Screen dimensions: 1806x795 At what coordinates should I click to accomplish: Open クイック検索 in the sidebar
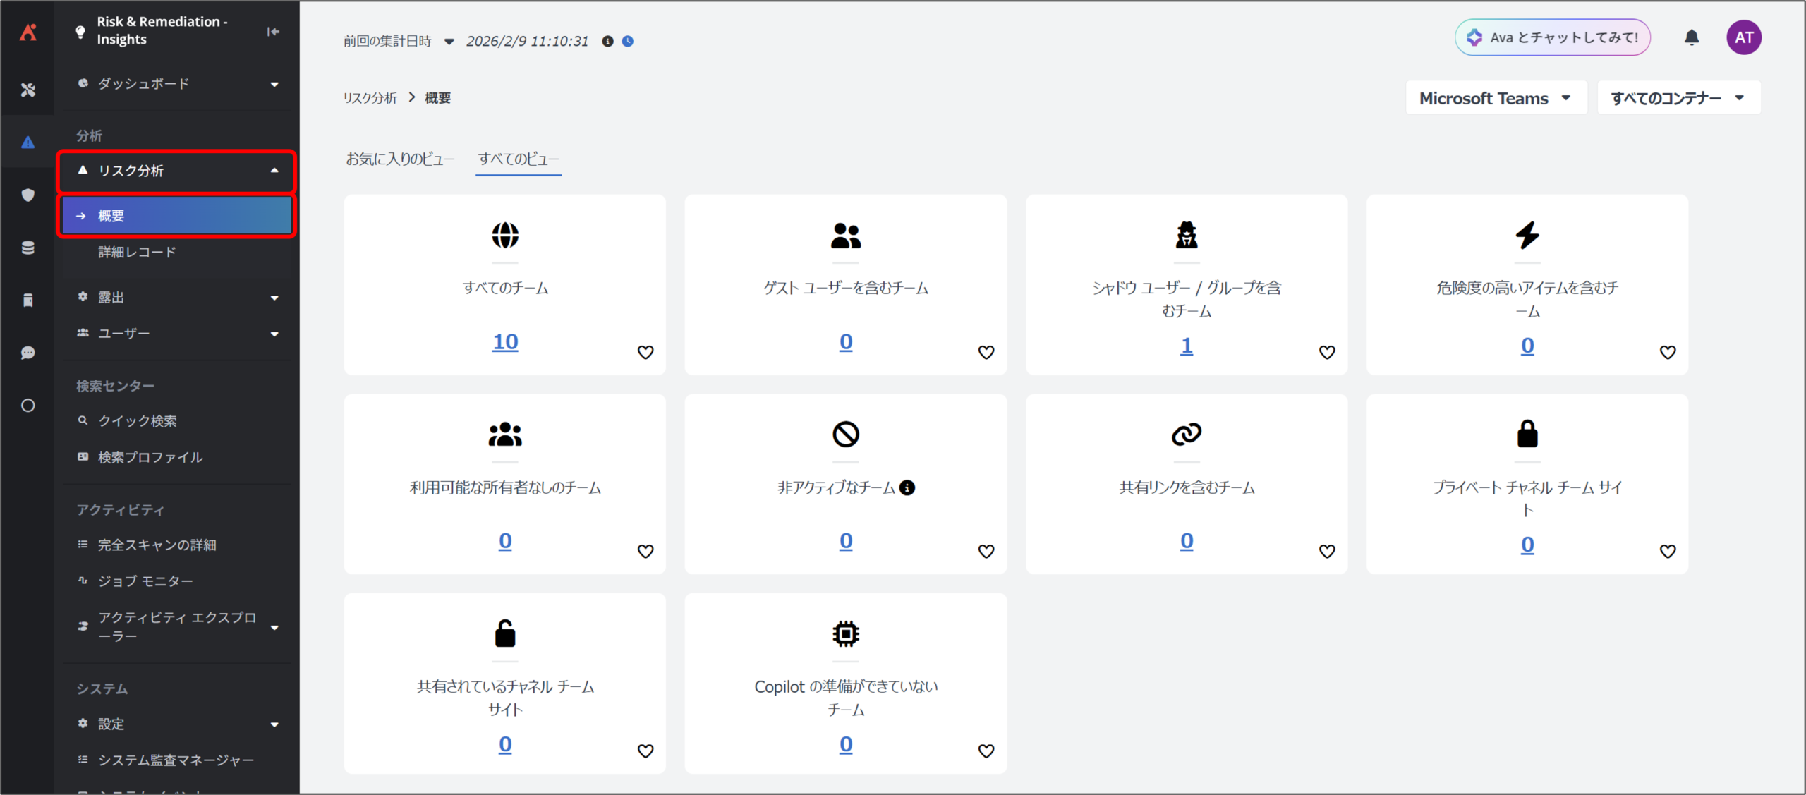[x=137, y=421]
